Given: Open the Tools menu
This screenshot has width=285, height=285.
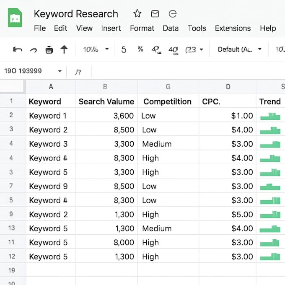Looking at the screenshot, I should tap(197, 28).
